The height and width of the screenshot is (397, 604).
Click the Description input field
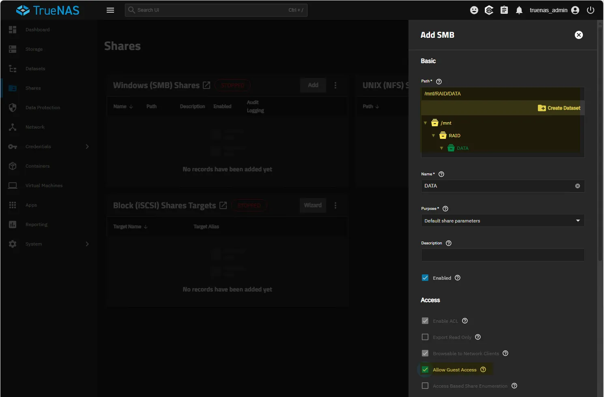502,255
